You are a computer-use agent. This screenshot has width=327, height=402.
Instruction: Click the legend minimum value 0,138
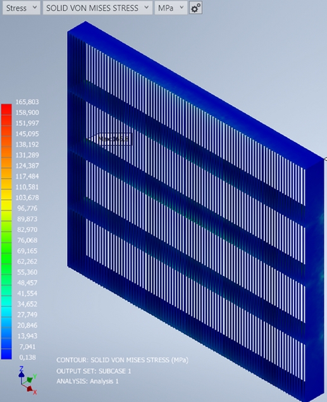tap(27, 357)
